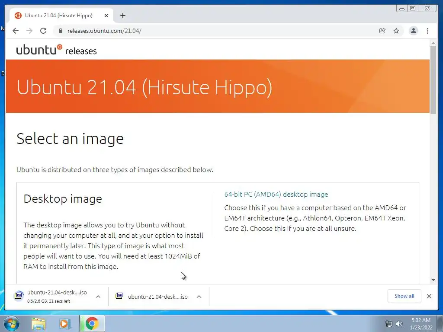Click the forward navigation arrow
Screen dimensions: 443x332
(x=29, y=31)
